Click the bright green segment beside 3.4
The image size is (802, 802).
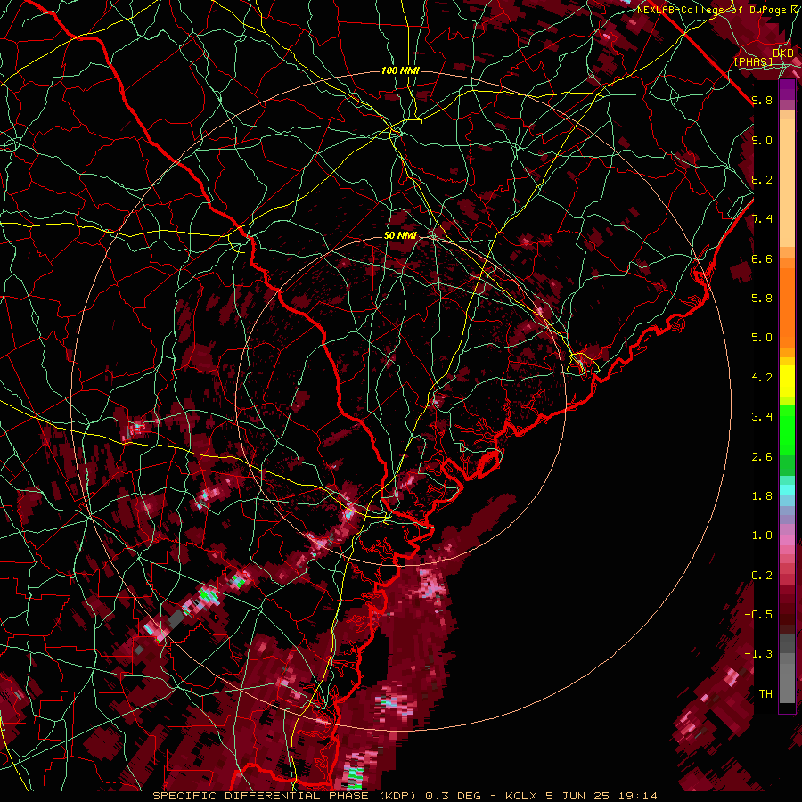coord(787,430)
